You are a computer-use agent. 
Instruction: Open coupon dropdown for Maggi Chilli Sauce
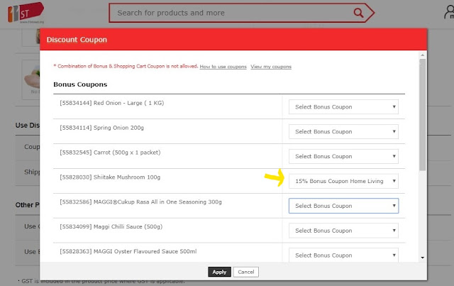pyautogui.click(x=343, y=231)
